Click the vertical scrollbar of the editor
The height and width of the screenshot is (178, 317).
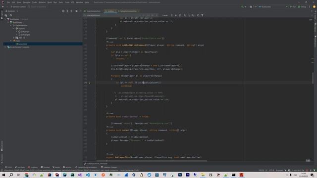[x=313, y=78]
